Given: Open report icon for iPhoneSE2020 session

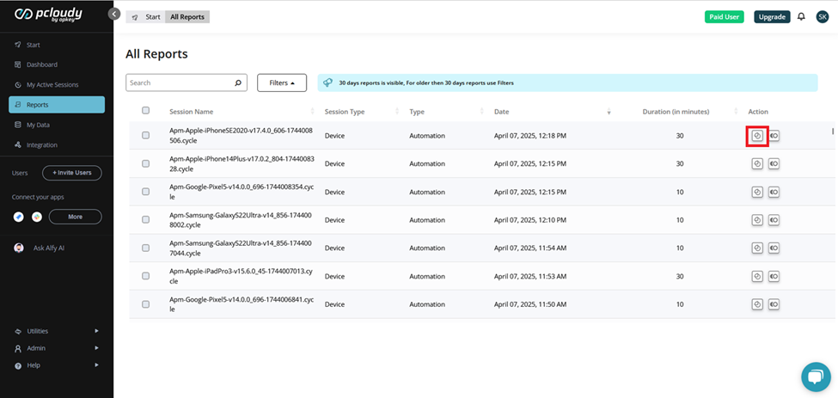Looking at the screenshot, I should (757, 136).
